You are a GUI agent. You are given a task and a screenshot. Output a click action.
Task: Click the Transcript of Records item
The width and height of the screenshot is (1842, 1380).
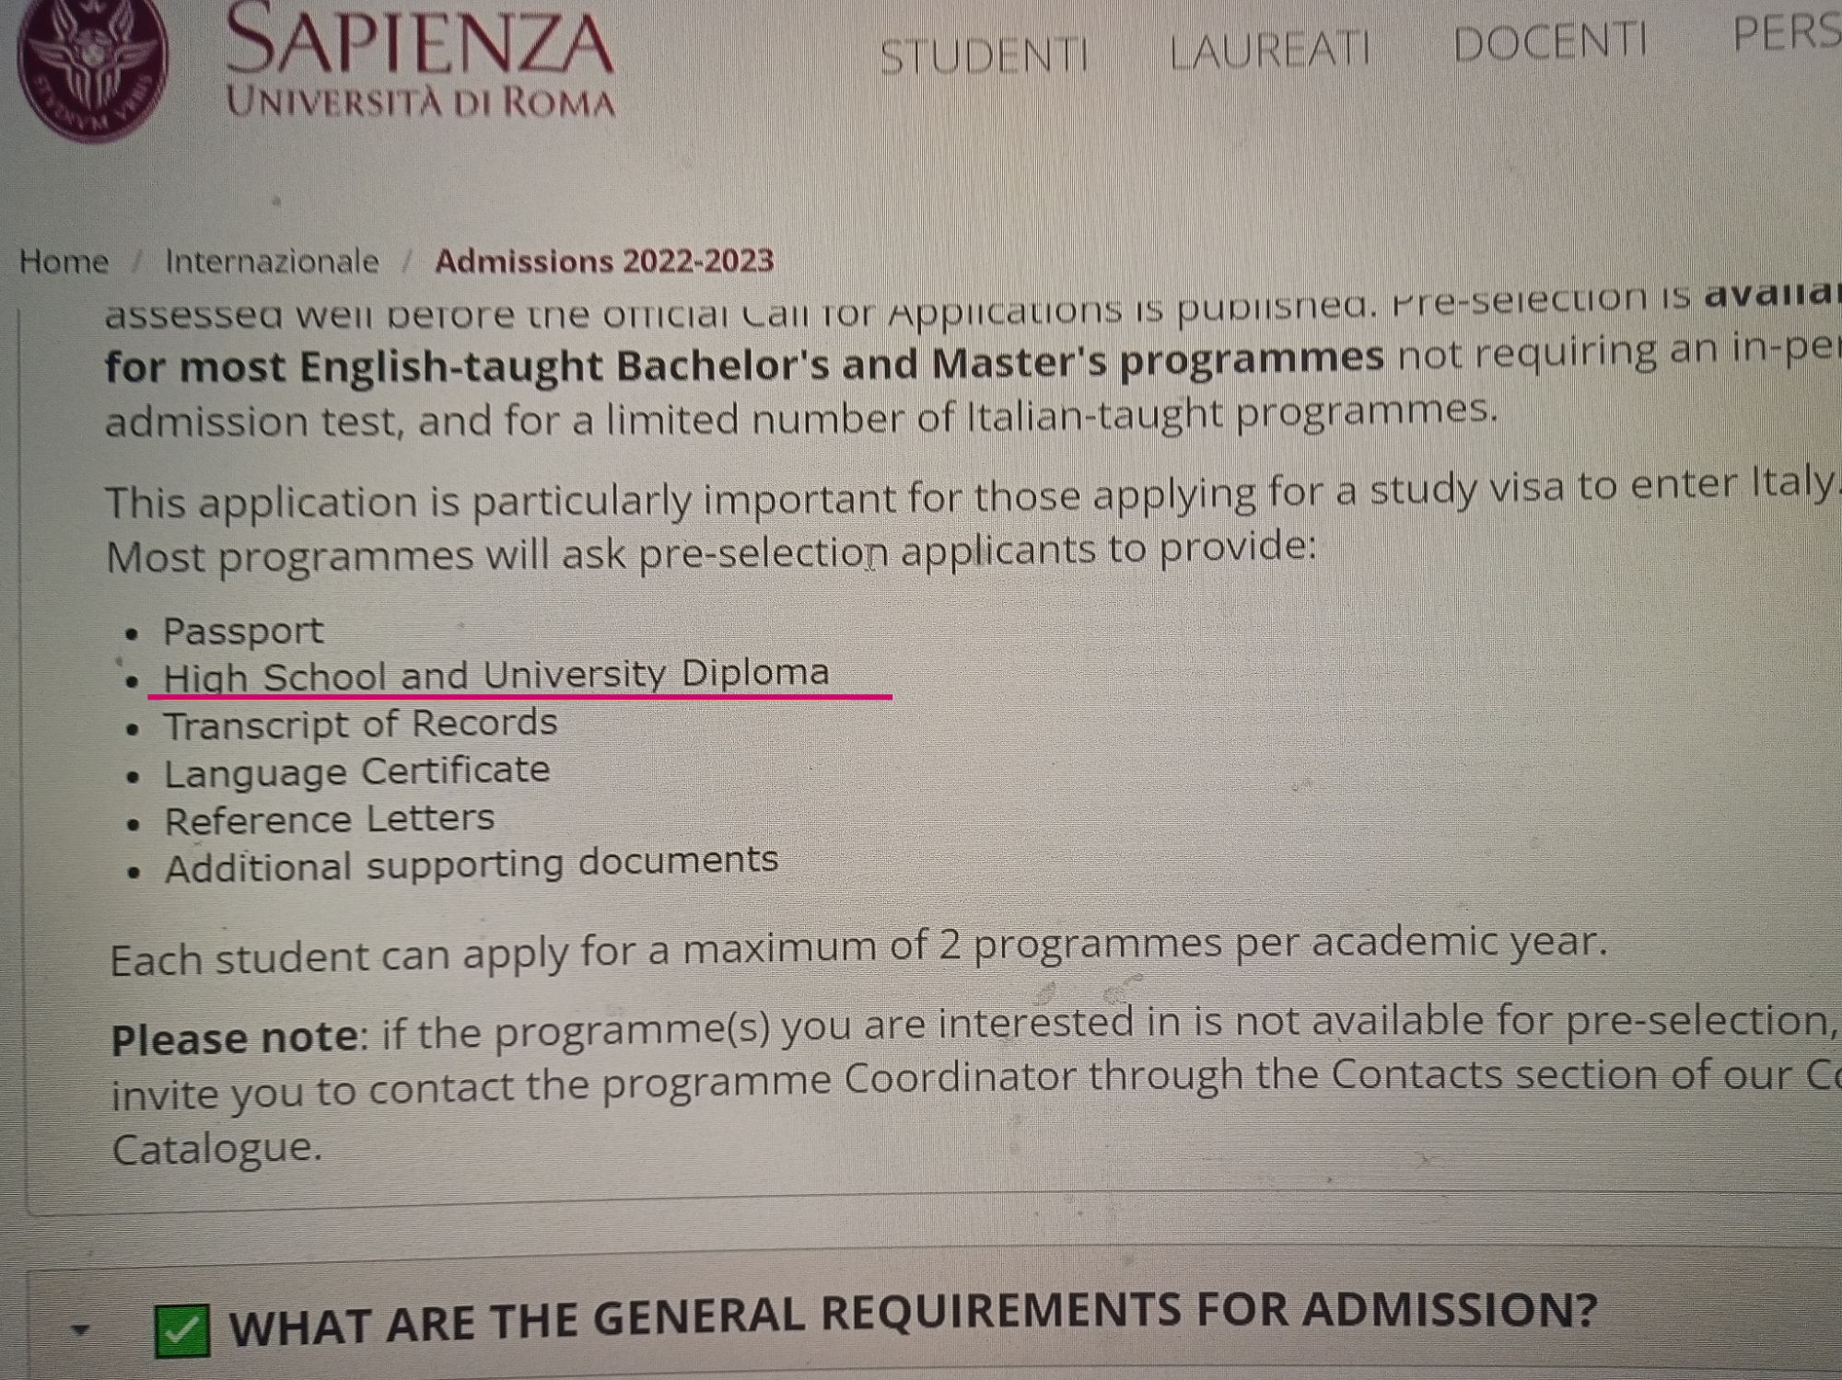[x=360, y=725]
